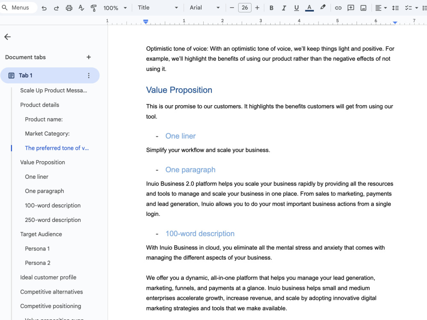Go to Competitive alternatives in outline
The width and height of the screenshot is (427, 320).
52,292
